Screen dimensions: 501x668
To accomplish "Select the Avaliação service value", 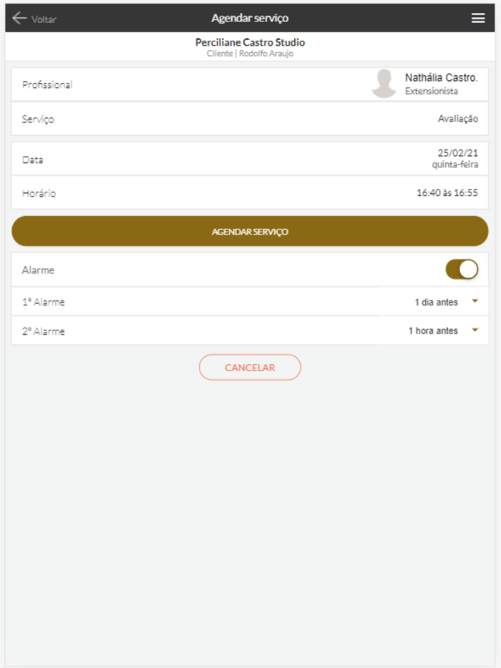I will click(457, 119).
